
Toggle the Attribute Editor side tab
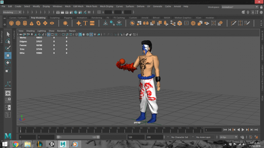(262, 53)
